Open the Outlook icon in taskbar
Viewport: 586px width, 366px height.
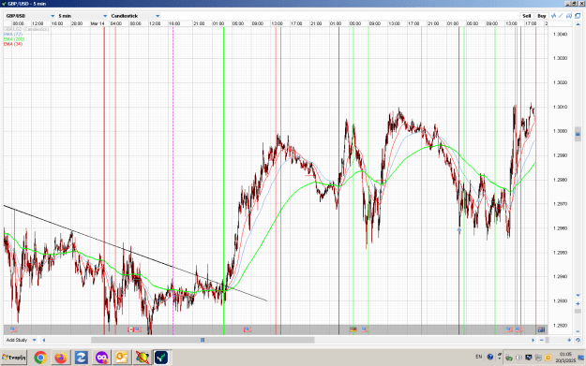[x=122, y=358]
